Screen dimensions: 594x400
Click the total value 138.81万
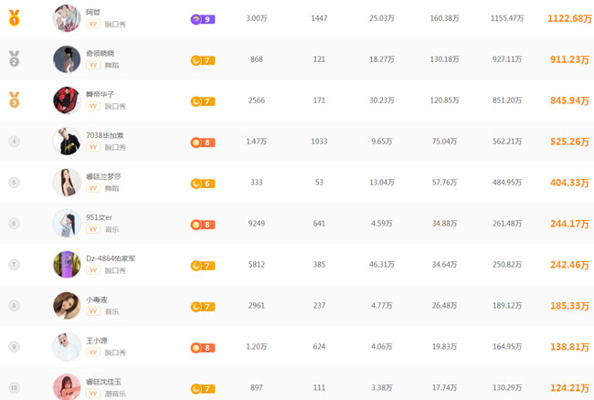pyautogui.click(x=569, y=347)
